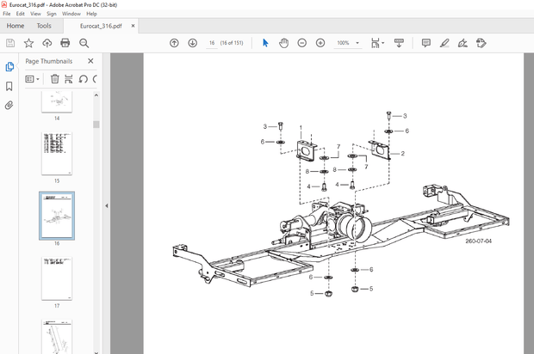Click the '(16 of 151)' page count

tap(232, 43)
